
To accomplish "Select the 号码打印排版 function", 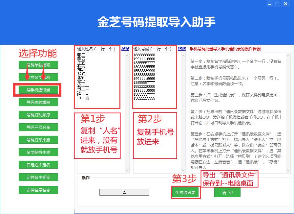I will [x=38, y=140].
